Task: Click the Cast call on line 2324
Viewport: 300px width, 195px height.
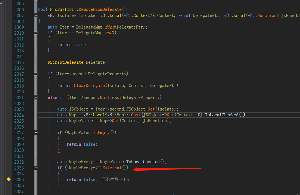Action: click(x=136, y=115)
